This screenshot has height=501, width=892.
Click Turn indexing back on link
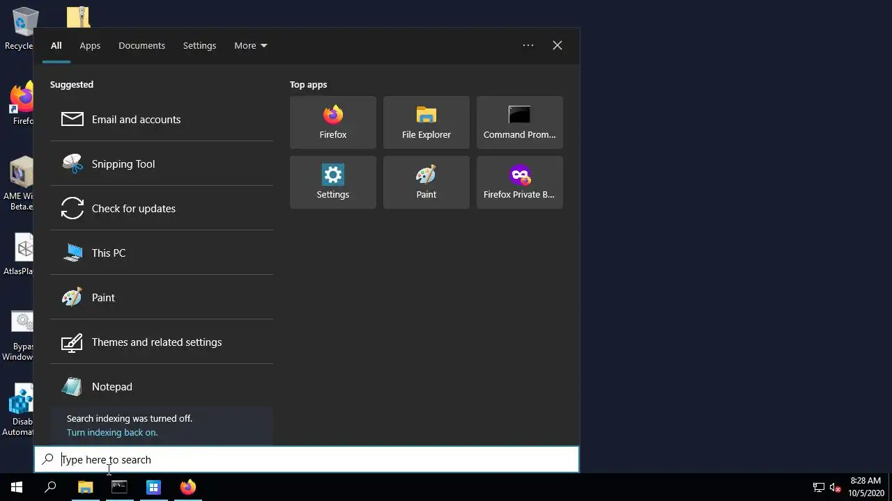point(112,432)
